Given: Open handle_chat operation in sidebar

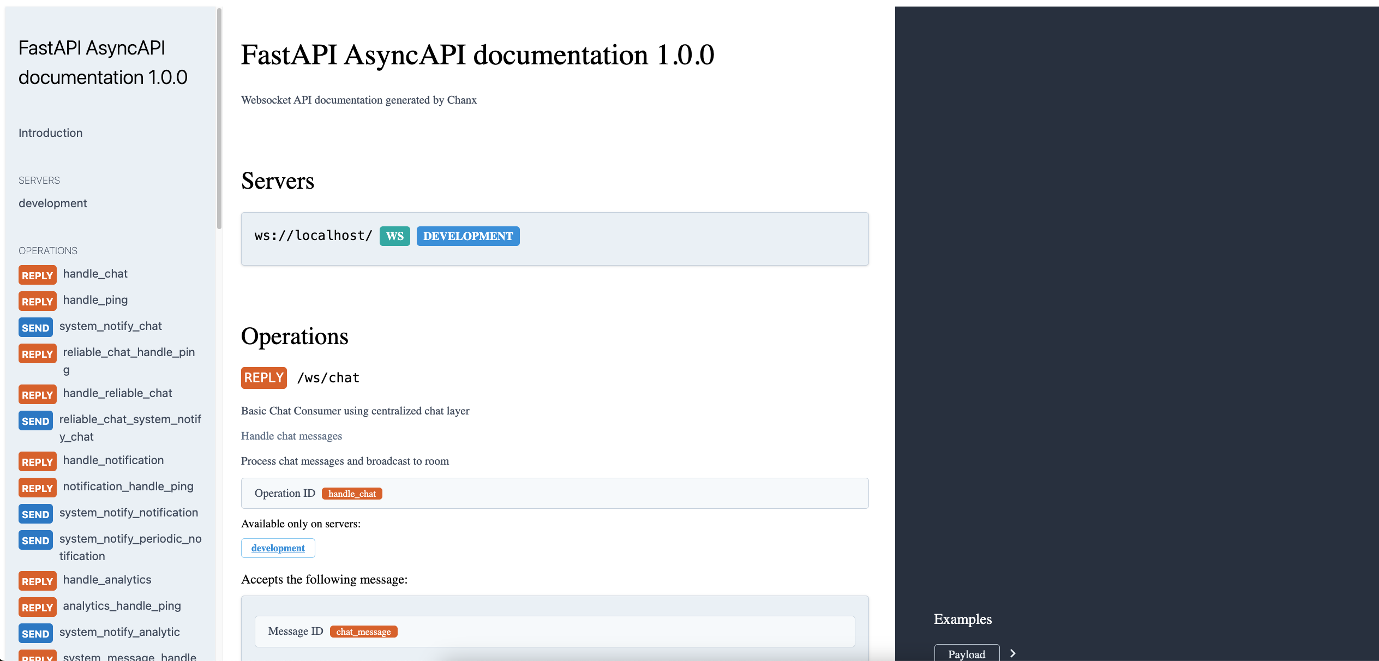Looking at the screenshot, I should (x=95, y=274).
